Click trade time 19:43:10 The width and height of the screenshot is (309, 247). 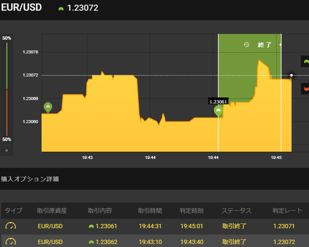[x=150, y=242]
